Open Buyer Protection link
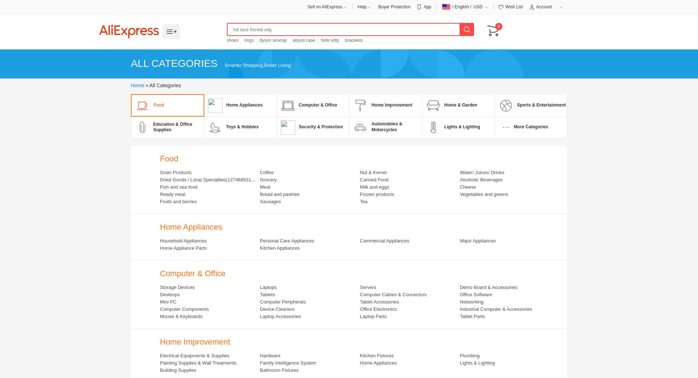This screenshot has width=698, height=378. 394,7
